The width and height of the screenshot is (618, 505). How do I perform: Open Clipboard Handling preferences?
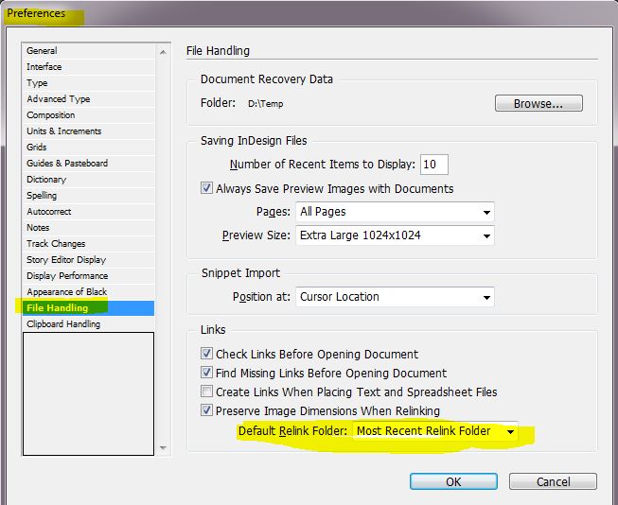(89, 323)
